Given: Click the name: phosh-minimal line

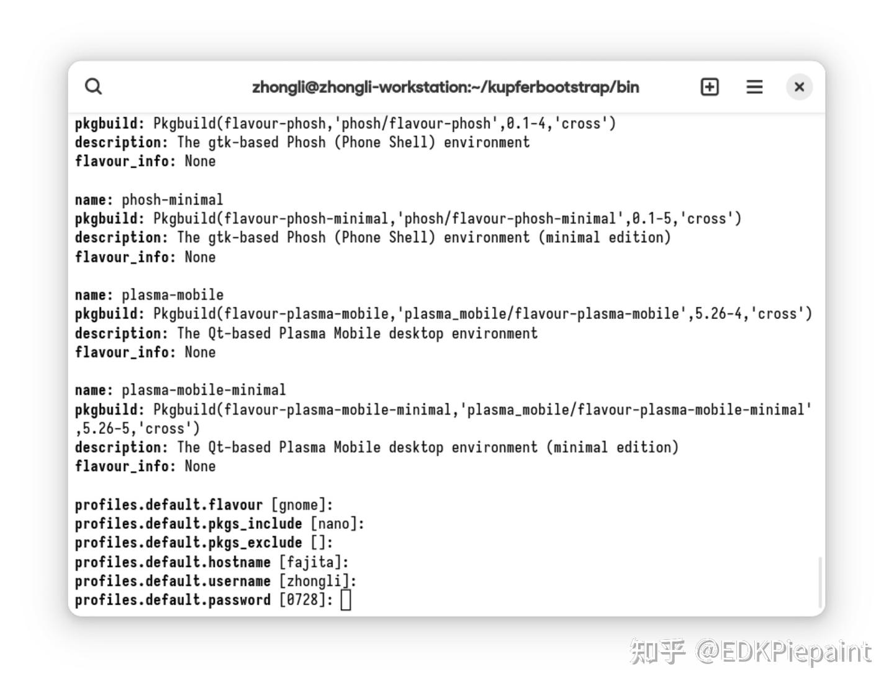Looking at the screenshot, I should click(x=149, y=200).
